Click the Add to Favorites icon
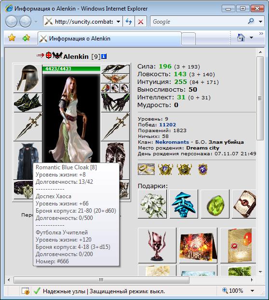The height and width of the screenshot is (300, 269). pyautogui.click(x=26, y=38)
